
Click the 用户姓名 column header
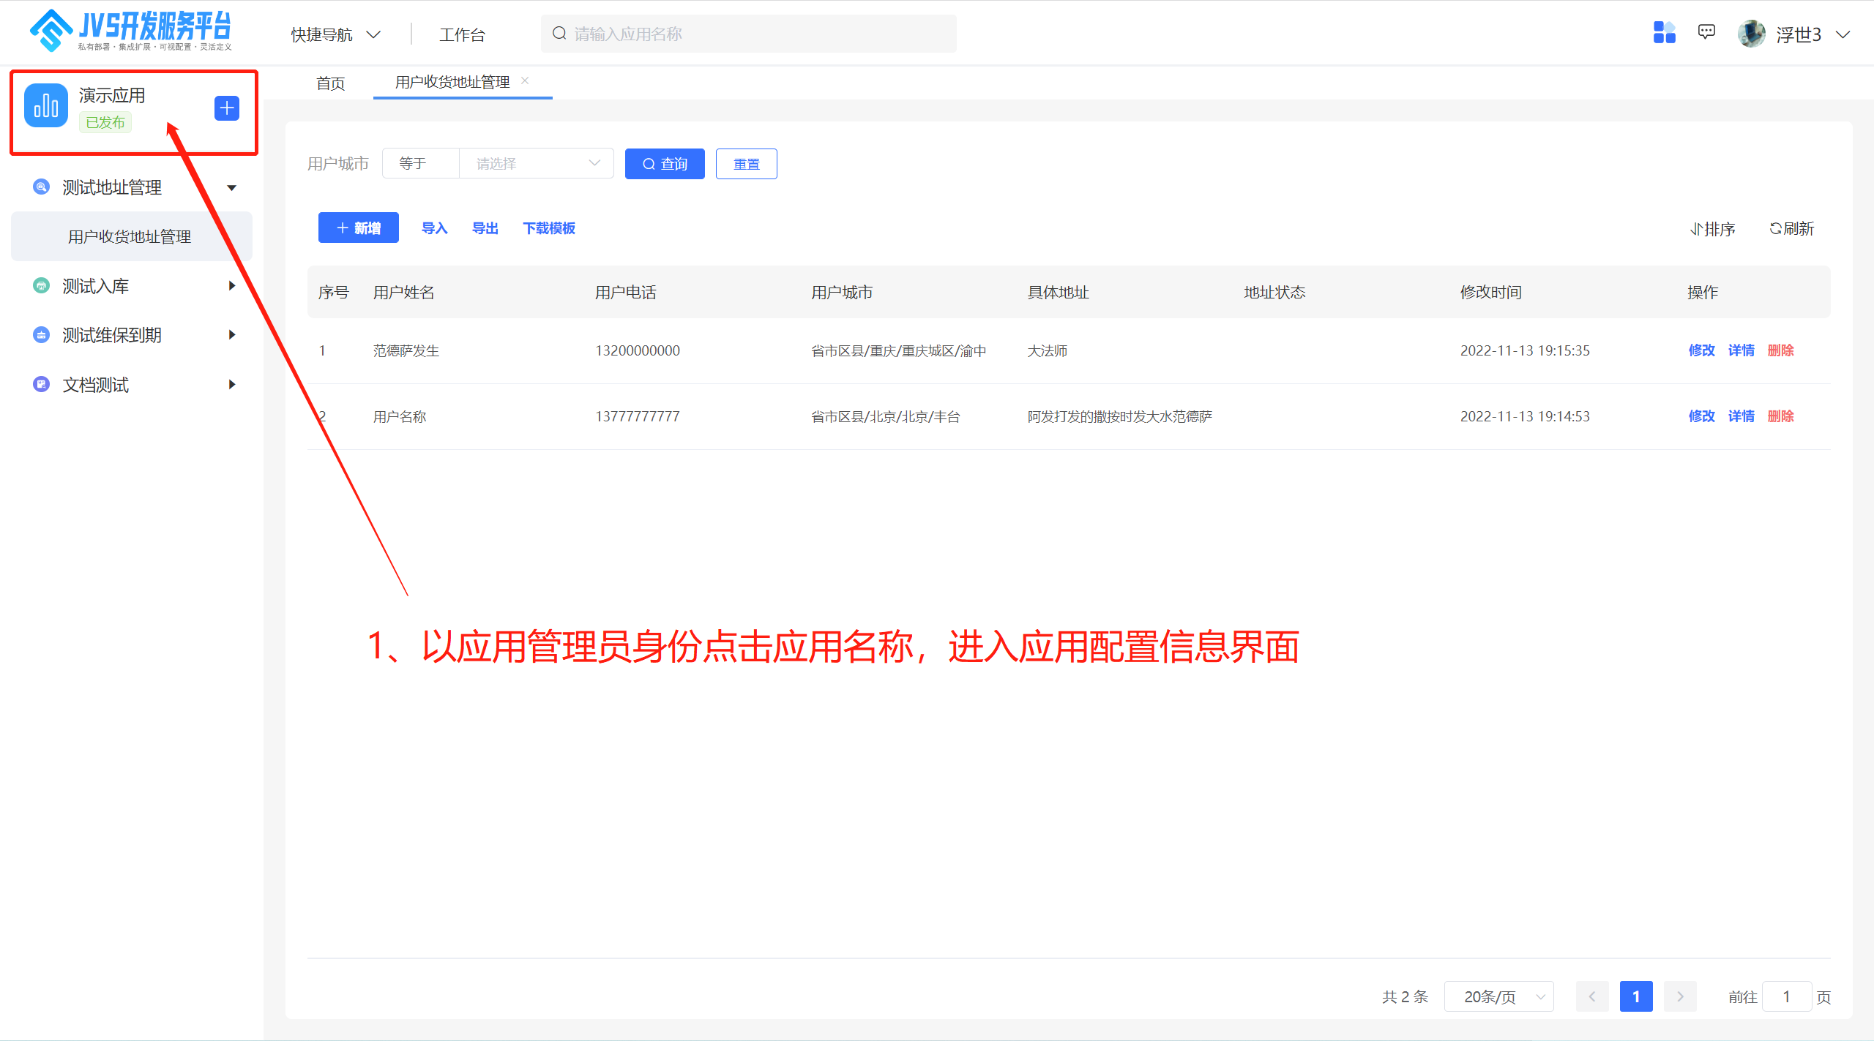point(404,293)
